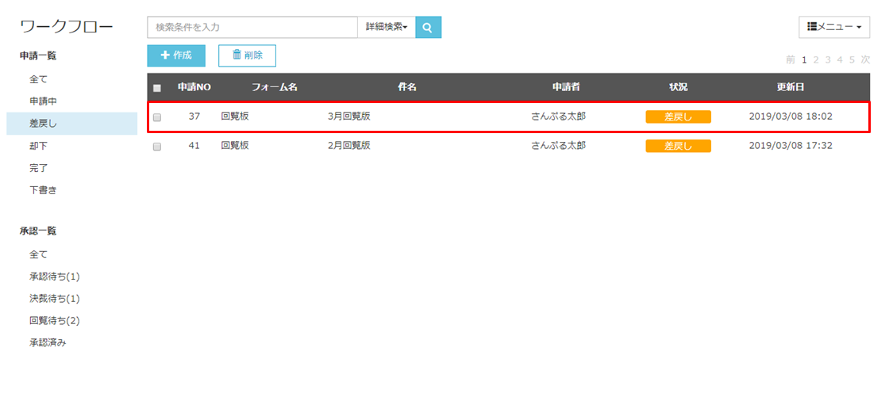Click the 申請NO column header
This screenshot has height=401, width=889.
[194, 87]
